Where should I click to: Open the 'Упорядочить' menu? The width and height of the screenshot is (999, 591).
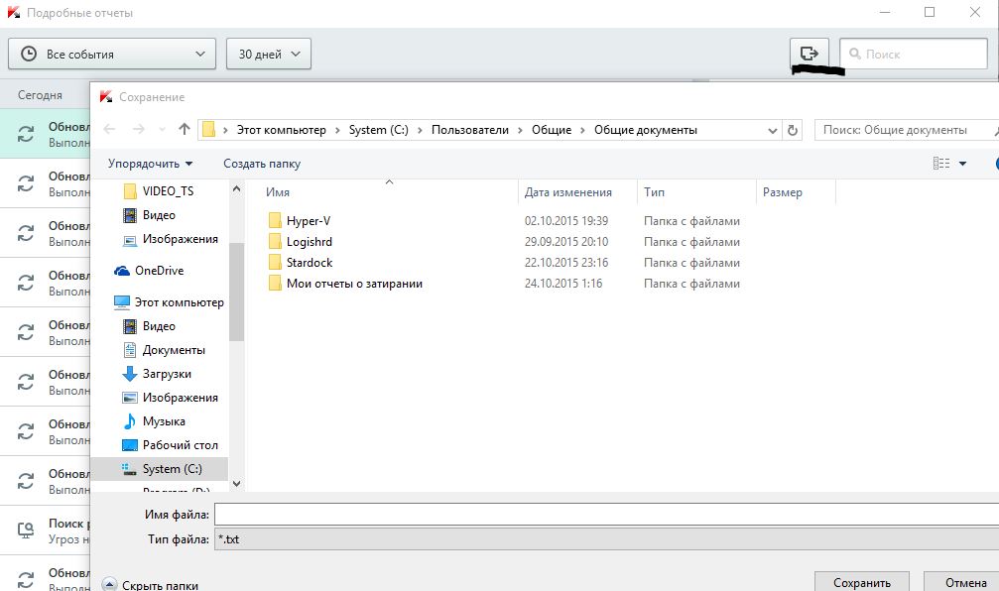pos(151,164)
